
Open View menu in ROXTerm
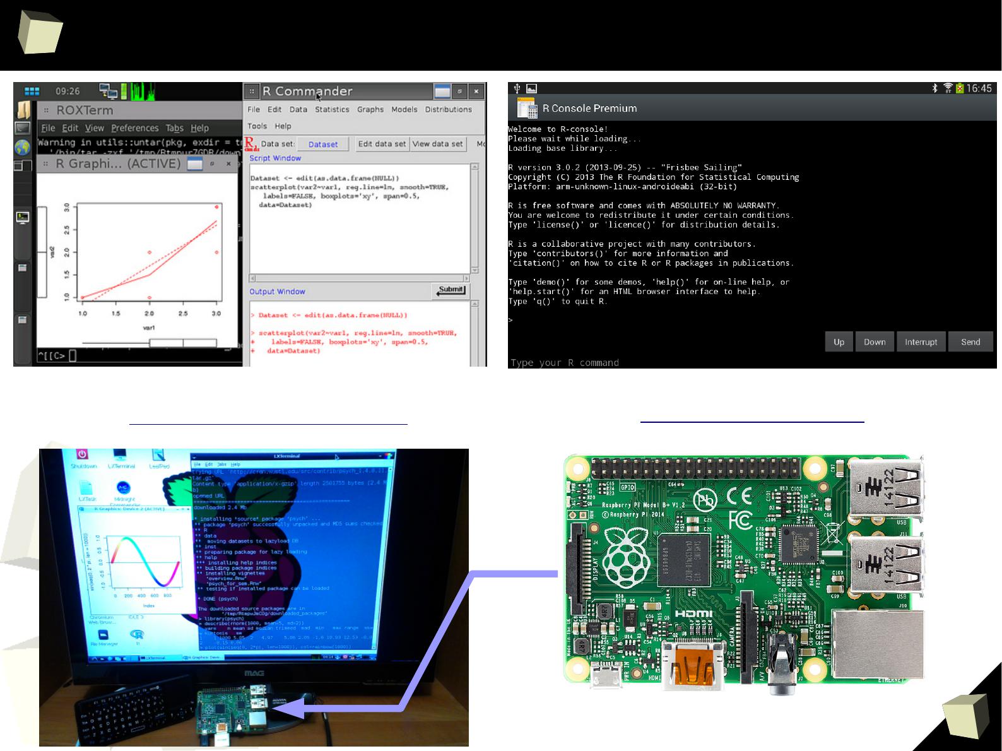point(94,128)
